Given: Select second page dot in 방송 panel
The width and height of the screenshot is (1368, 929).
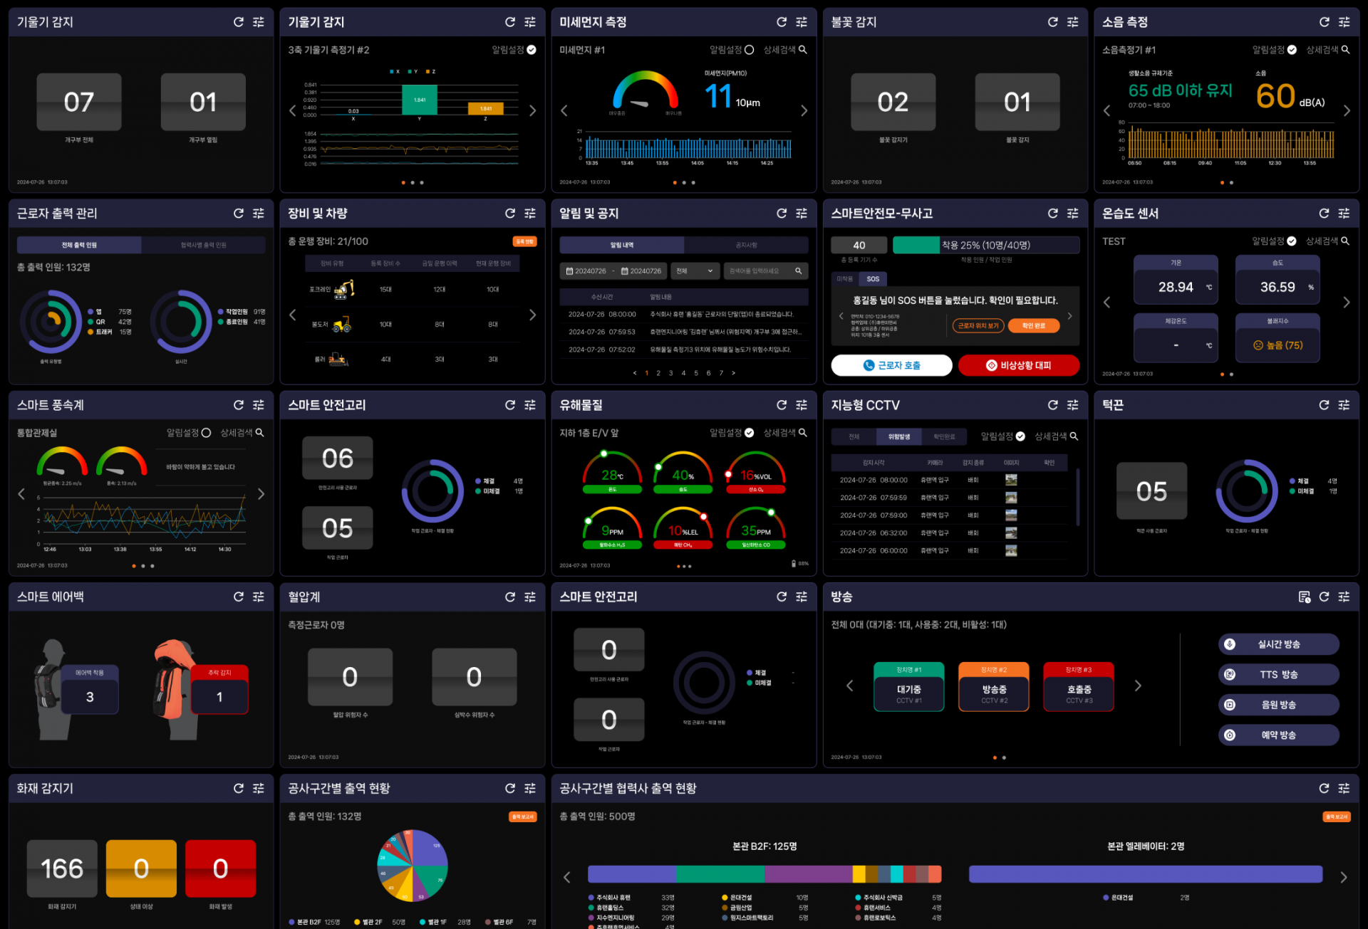Looking at the screenshot, I should (x=1004, y=757).
